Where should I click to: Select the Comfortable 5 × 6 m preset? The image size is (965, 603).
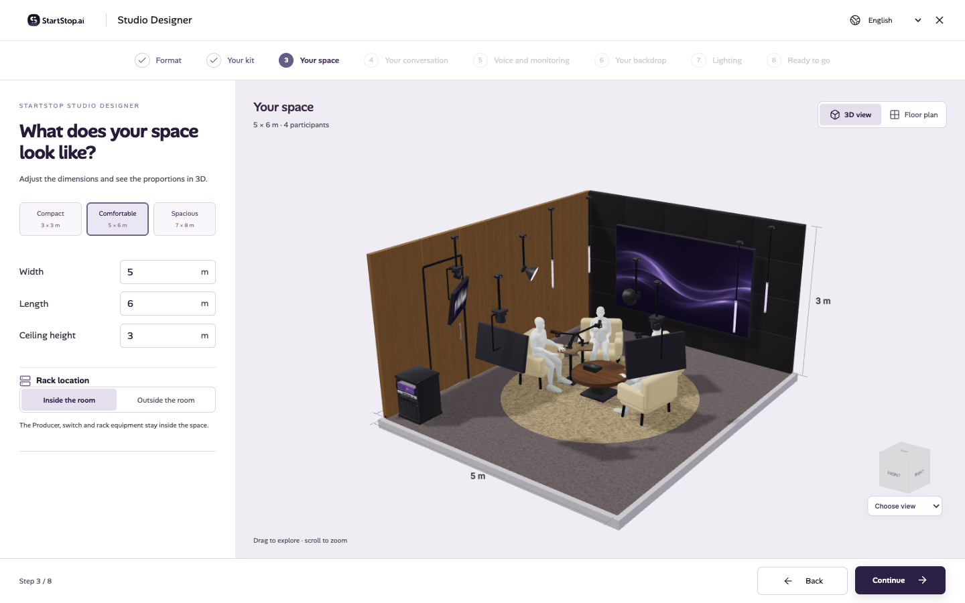click(117, 219)
